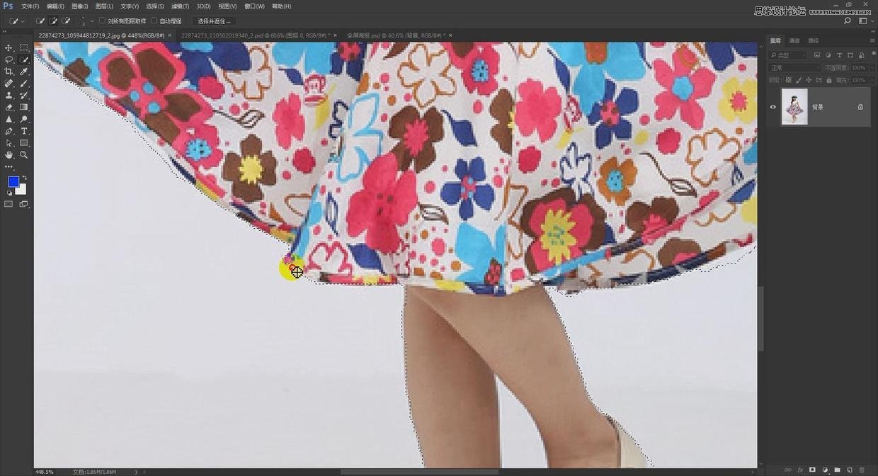
Task: Click the blue foreground color swatch
Action: (x=13, y=182)
